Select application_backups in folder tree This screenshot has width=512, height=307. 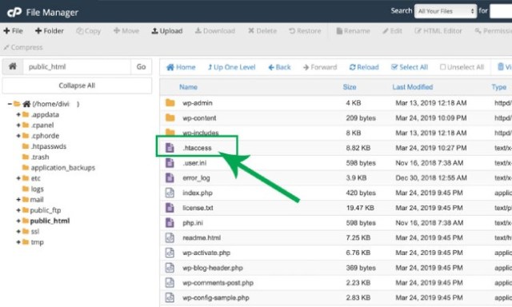click(62, 168)
